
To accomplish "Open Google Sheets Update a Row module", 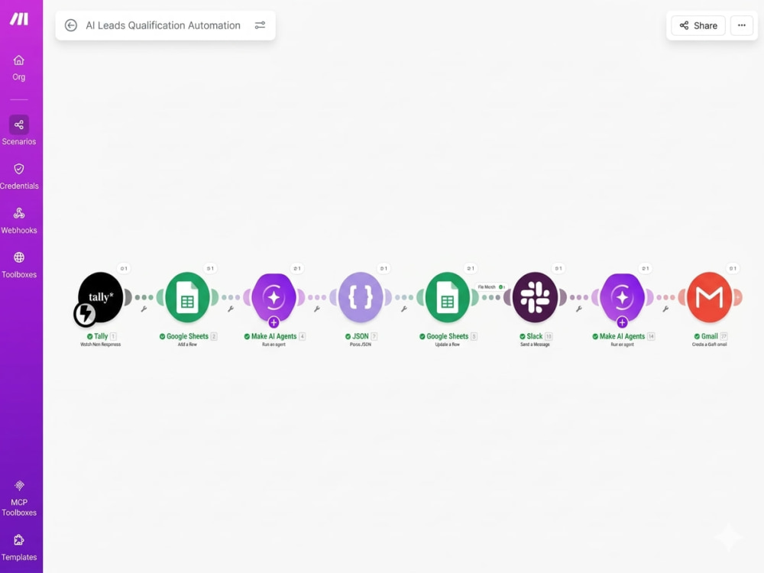I will (447, 296).
